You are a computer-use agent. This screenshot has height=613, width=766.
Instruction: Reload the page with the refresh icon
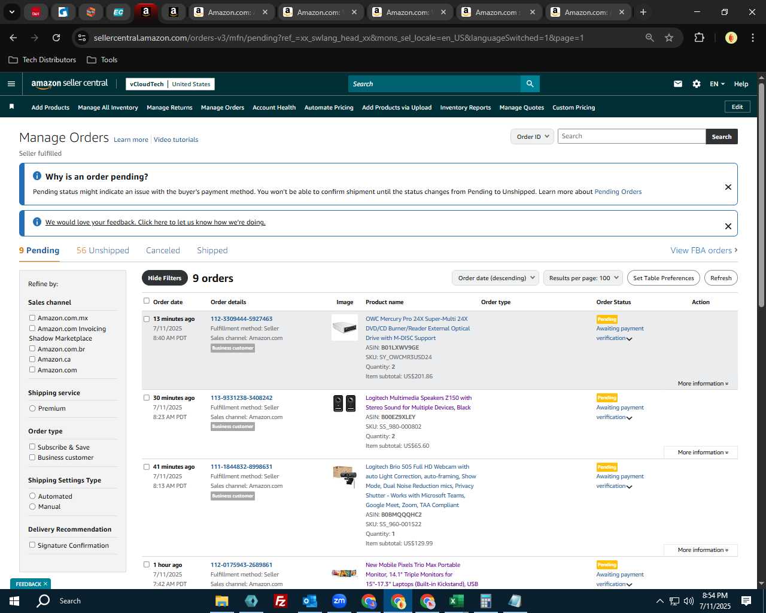pyautogui.click(x=56, y=38)
